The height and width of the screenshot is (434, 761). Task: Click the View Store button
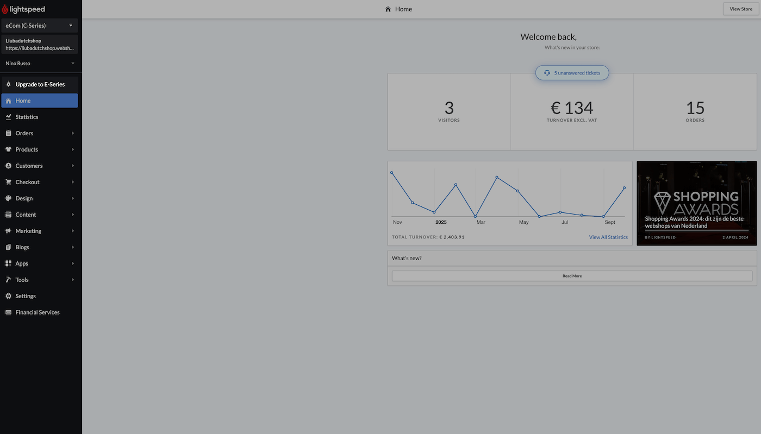point(741,9)
